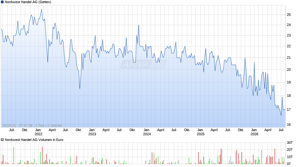The height and width of the screenshot is (167, 299).
Task: Click the price spike at 24 before Jan. 2024
Action: coord(139,25)
